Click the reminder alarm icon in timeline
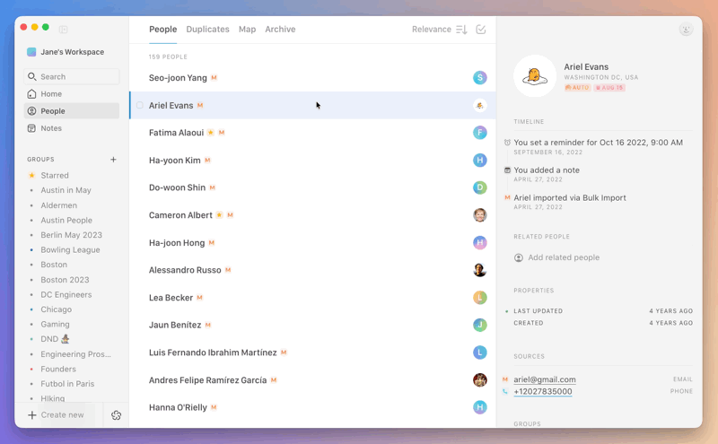 [x=507, y=143]
